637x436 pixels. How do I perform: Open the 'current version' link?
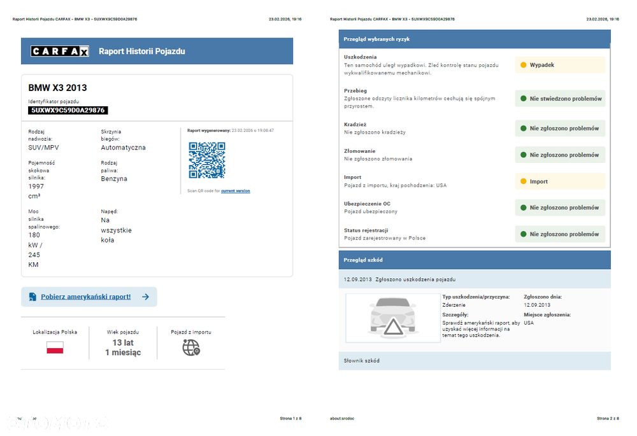pos(235,191)
